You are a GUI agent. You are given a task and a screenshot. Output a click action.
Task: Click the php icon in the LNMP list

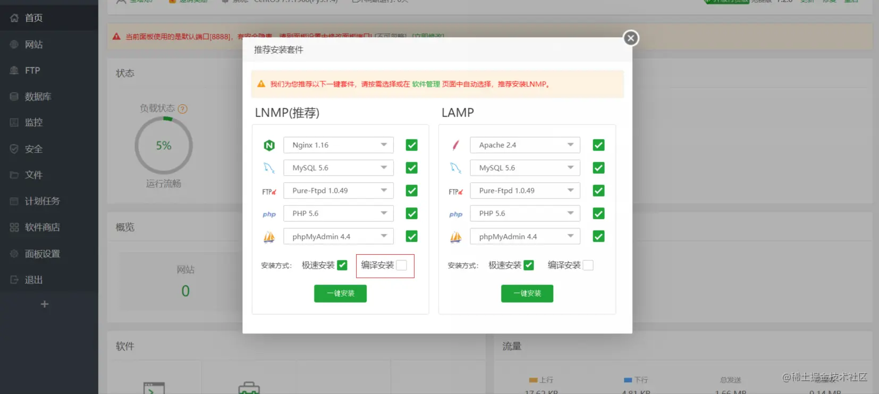269,214
